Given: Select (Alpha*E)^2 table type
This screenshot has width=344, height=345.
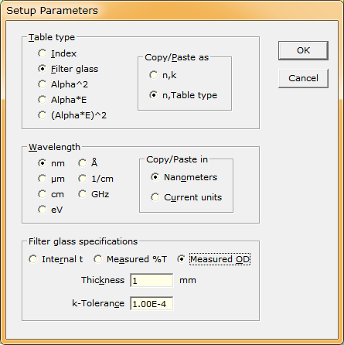Looking at the screenshot, I should (x=72, y=115).
